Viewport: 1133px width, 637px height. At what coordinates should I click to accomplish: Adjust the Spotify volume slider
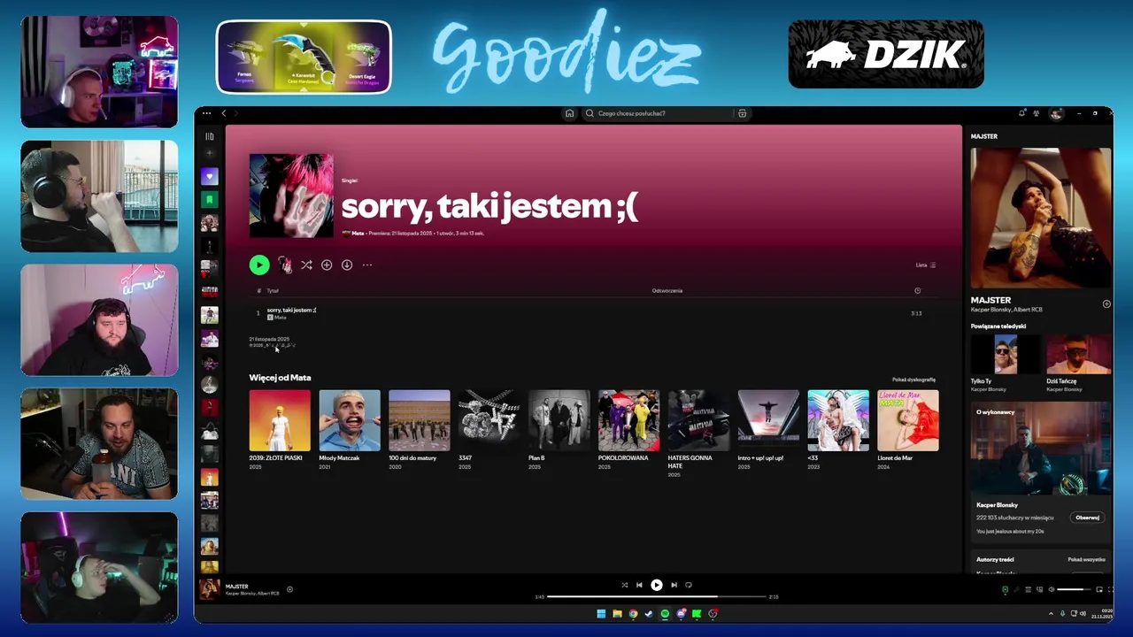pyautogui.click(x=1074, y=589)
